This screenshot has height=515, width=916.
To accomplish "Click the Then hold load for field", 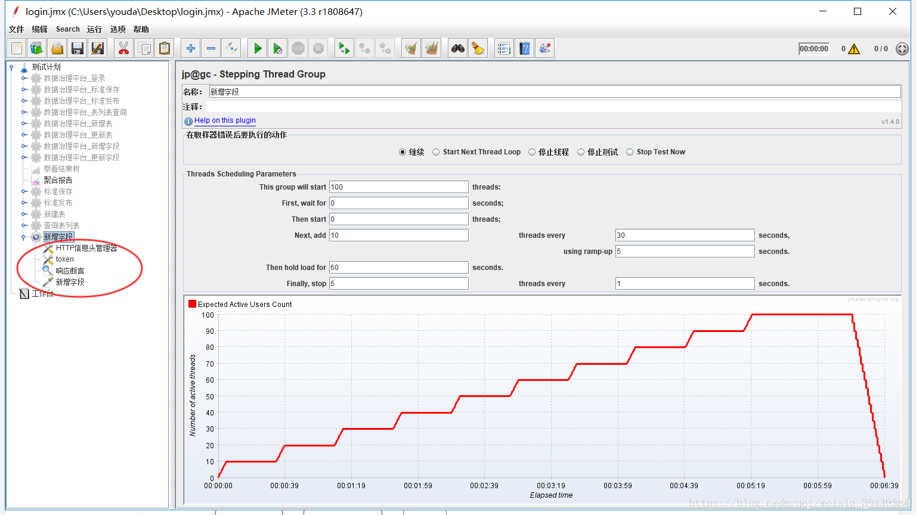I will (399, 267).
